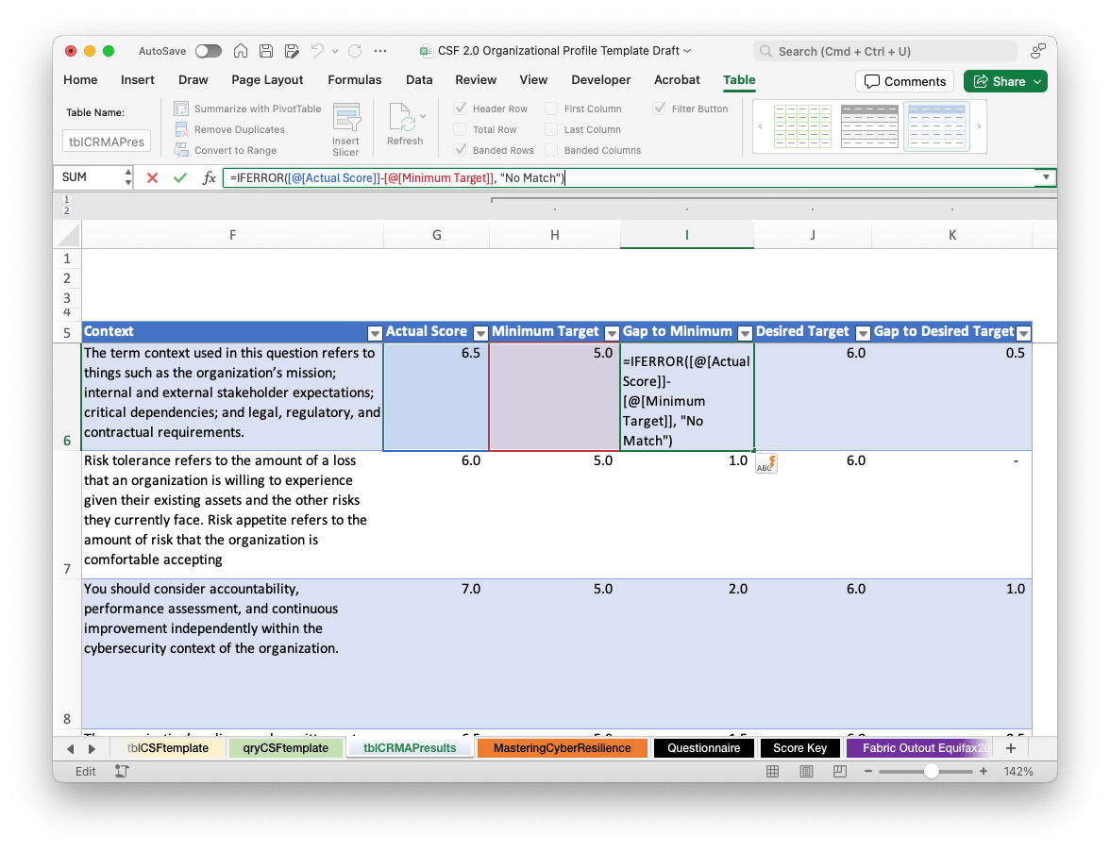Open the document title dropdown chevron
The image size is (1110, 852).
687,51
